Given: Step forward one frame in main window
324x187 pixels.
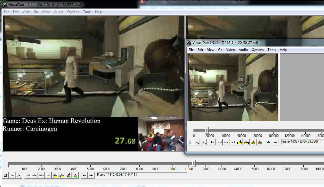Looking at the screenshot, I should (41, 175).
